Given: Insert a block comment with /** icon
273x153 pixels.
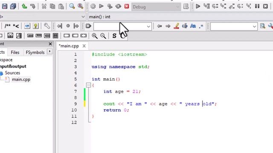Looking at the screenshot, I should [8, 26].
